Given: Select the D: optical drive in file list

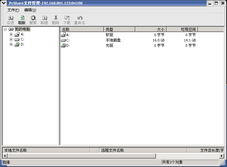Looking at the screenshot, I should (63, 46).
